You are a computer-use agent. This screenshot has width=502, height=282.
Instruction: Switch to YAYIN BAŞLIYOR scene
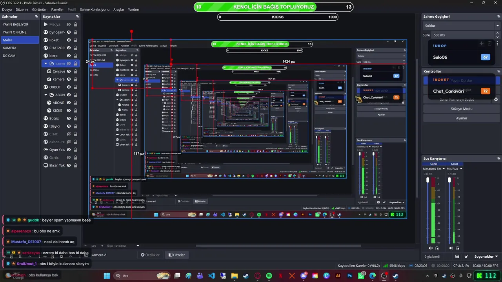tap(20, 24)
